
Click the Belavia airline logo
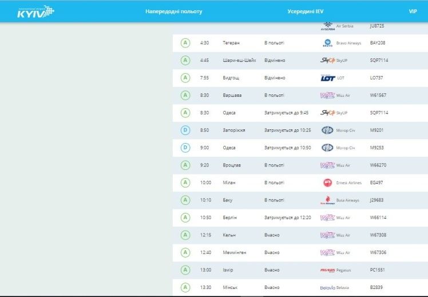(x=327, y=287)
